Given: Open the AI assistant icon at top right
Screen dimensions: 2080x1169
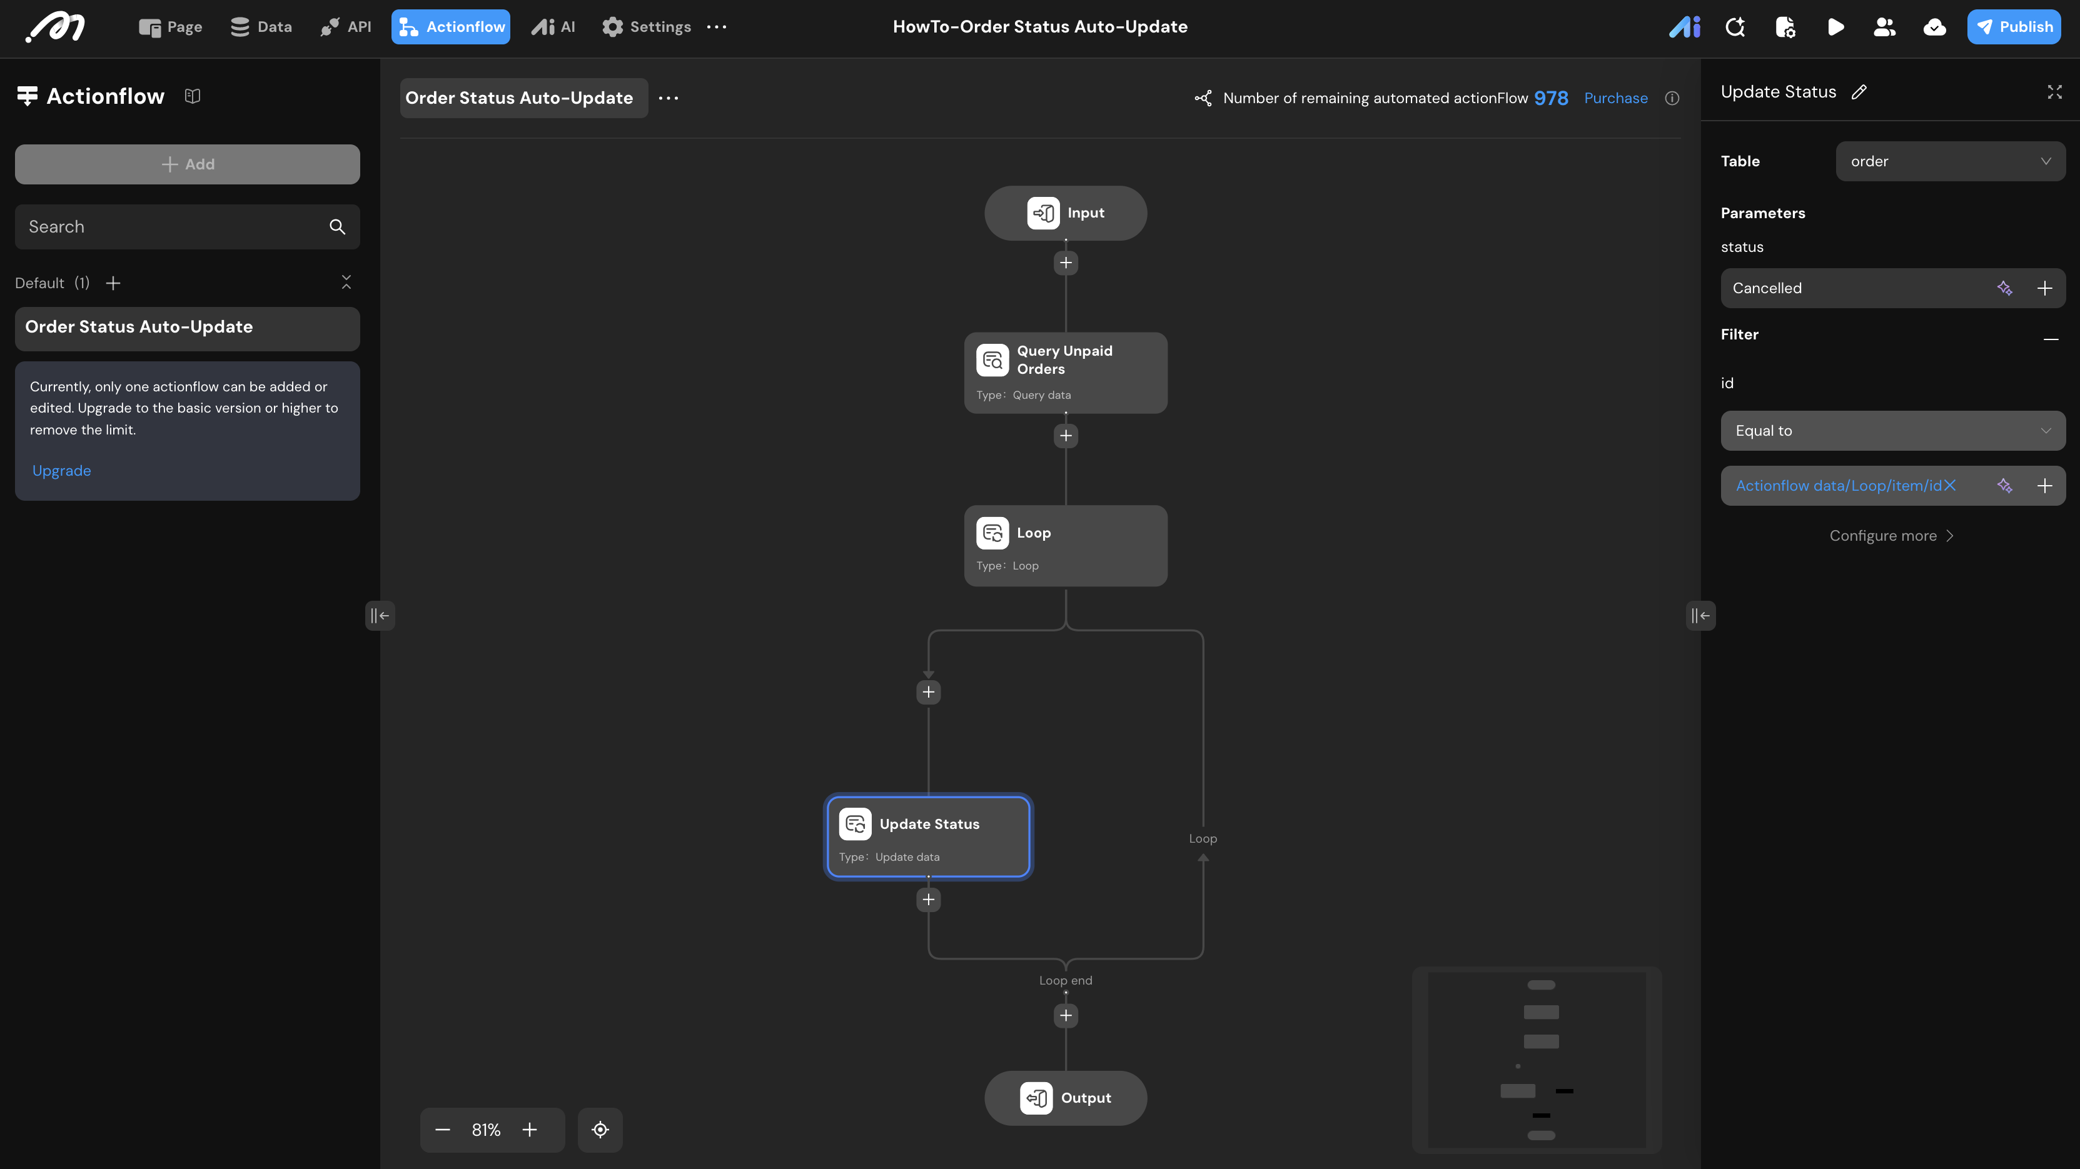Looking at the screenshot, I should pos(1684,28).
